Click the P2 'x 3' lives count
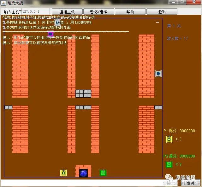This screenshot has width=202, height=187. click(179, 164)
